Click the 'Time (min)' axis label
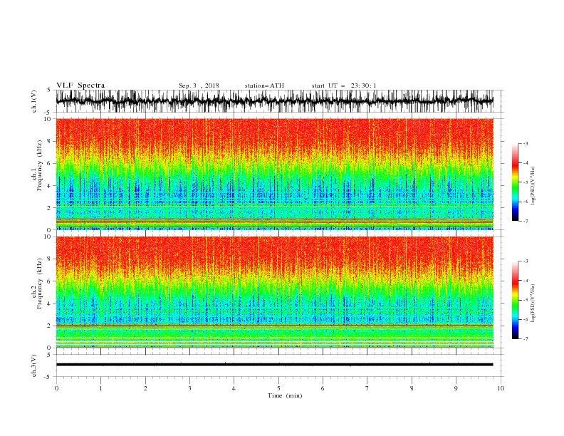The image size is (564, 436). [285, 395]
